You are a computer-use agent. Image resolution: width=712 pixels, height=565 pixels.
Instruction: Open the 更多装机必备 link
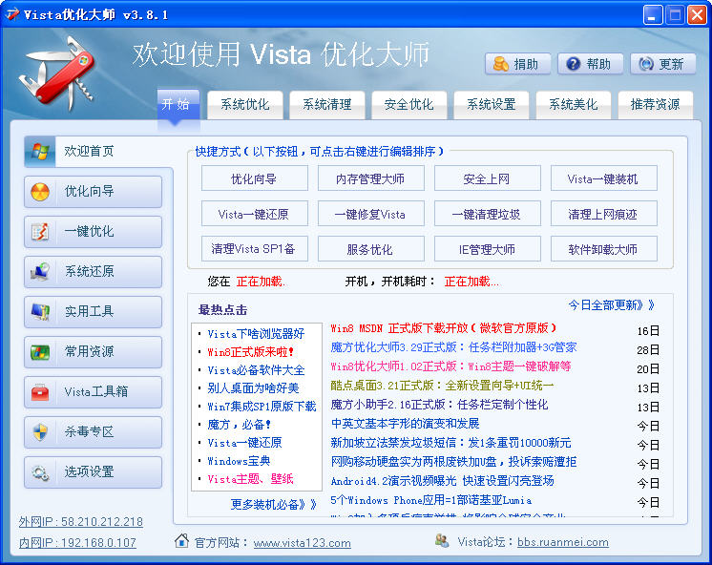tap(271, 504)
